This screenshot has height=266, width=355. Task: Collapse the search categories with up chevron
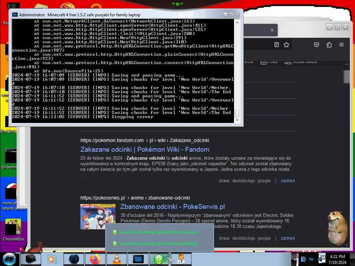point(347,64)
